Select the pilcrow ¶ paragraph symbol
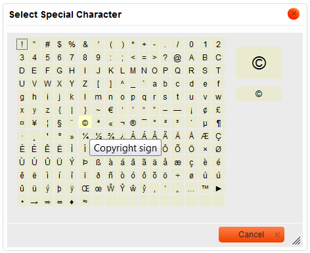 (x=218, y=123)
